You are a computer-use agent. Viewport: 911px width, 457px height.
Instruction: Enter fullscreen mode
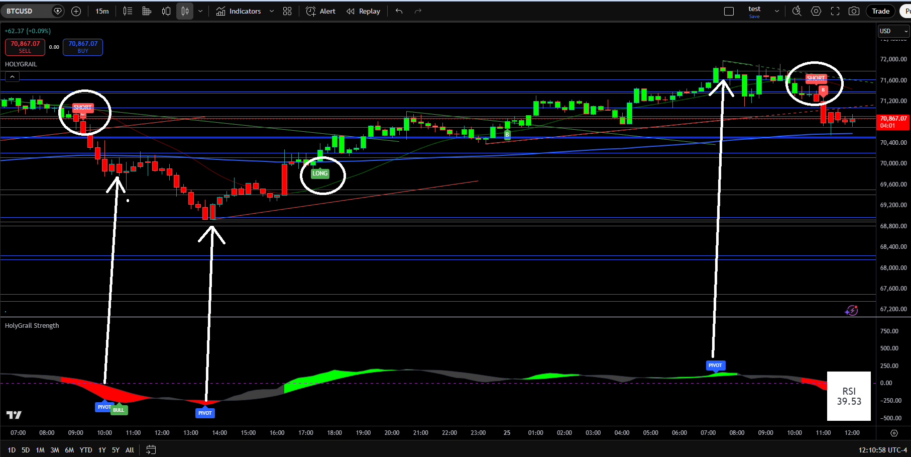click(x=835, y=11)
